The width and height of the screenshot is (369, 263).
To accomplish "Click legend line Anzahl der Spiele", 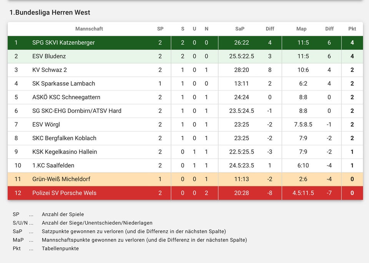I will 63,214.
